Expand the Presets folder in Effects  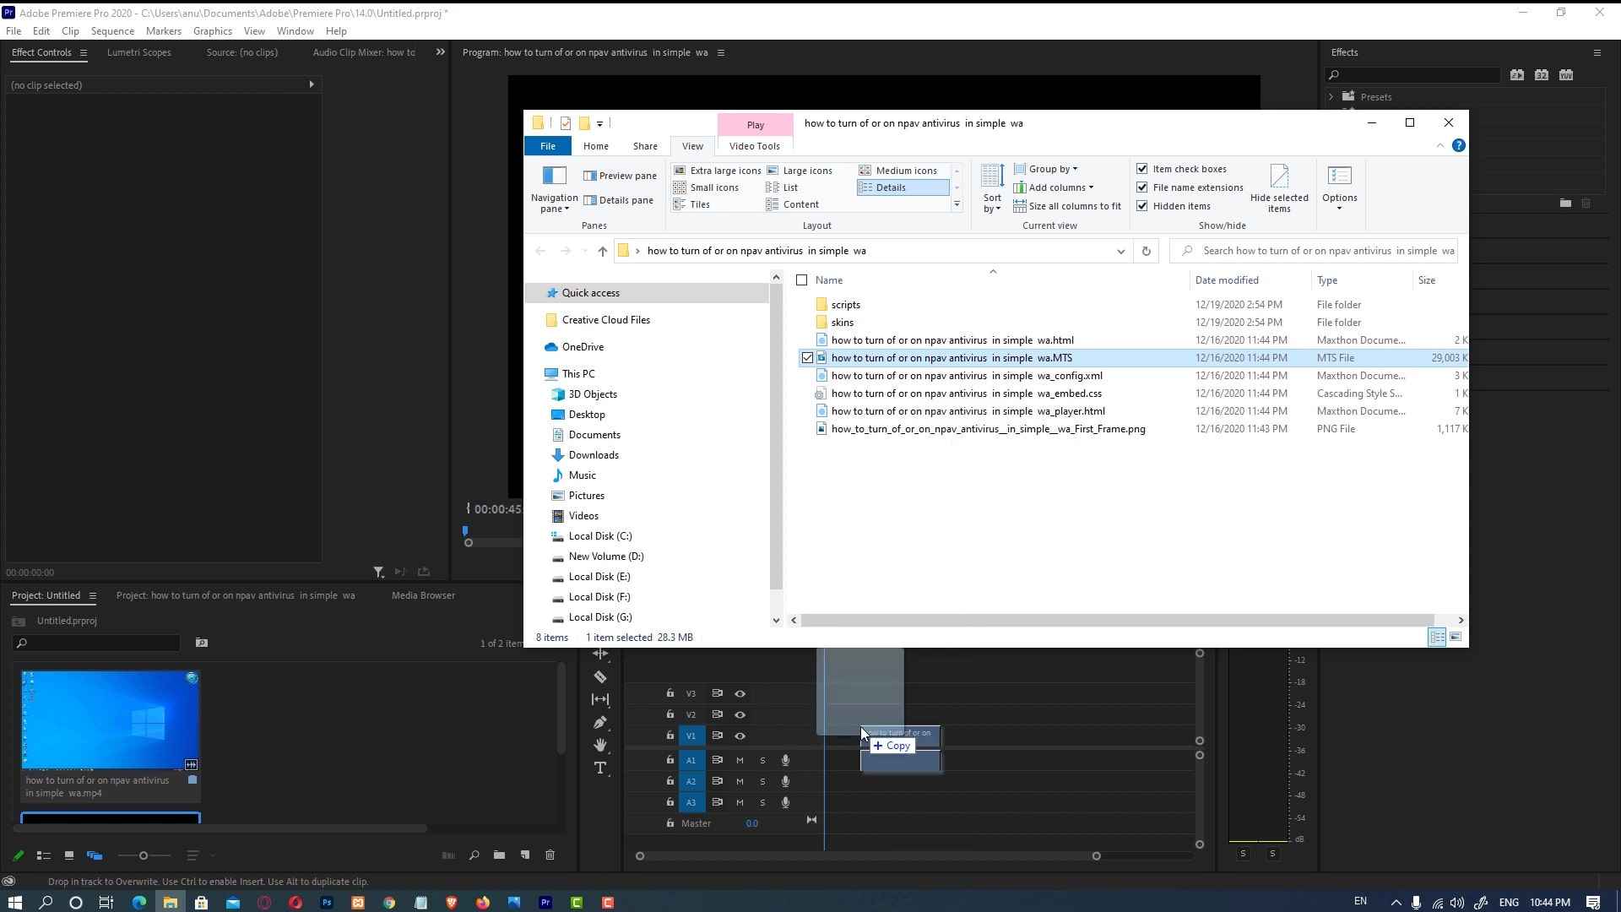[x=1331, y=97]
